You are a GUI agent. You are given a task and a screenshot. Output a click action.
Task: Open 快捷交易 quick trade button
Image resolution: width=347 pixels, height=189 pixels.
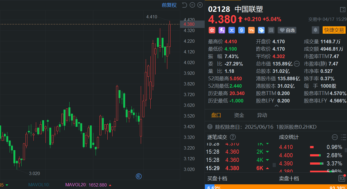pyautogui.click(x=334, y=30)
